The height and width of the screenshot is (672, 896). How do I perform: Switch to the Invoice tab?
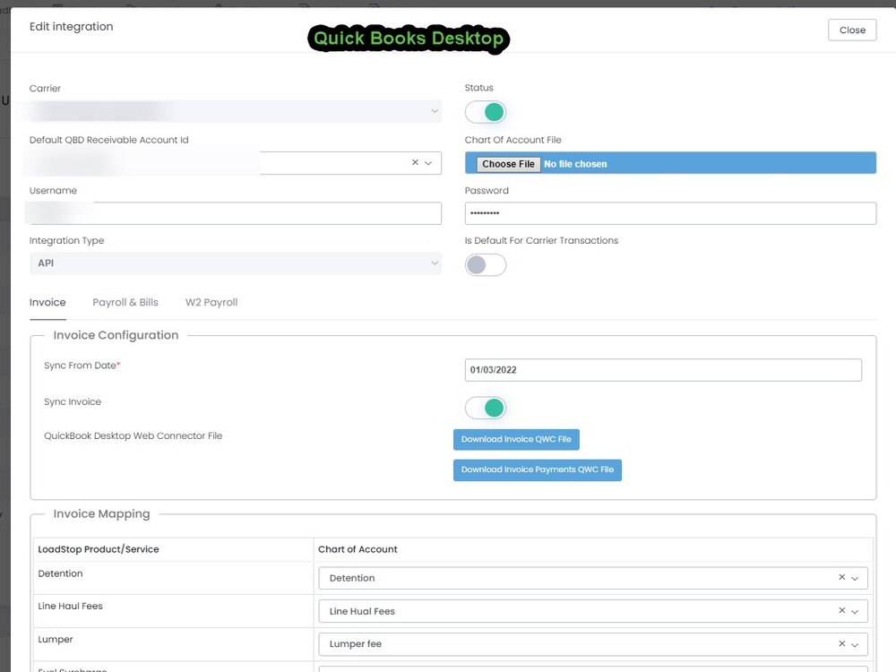pyautogui.click(x=47, y=302)
